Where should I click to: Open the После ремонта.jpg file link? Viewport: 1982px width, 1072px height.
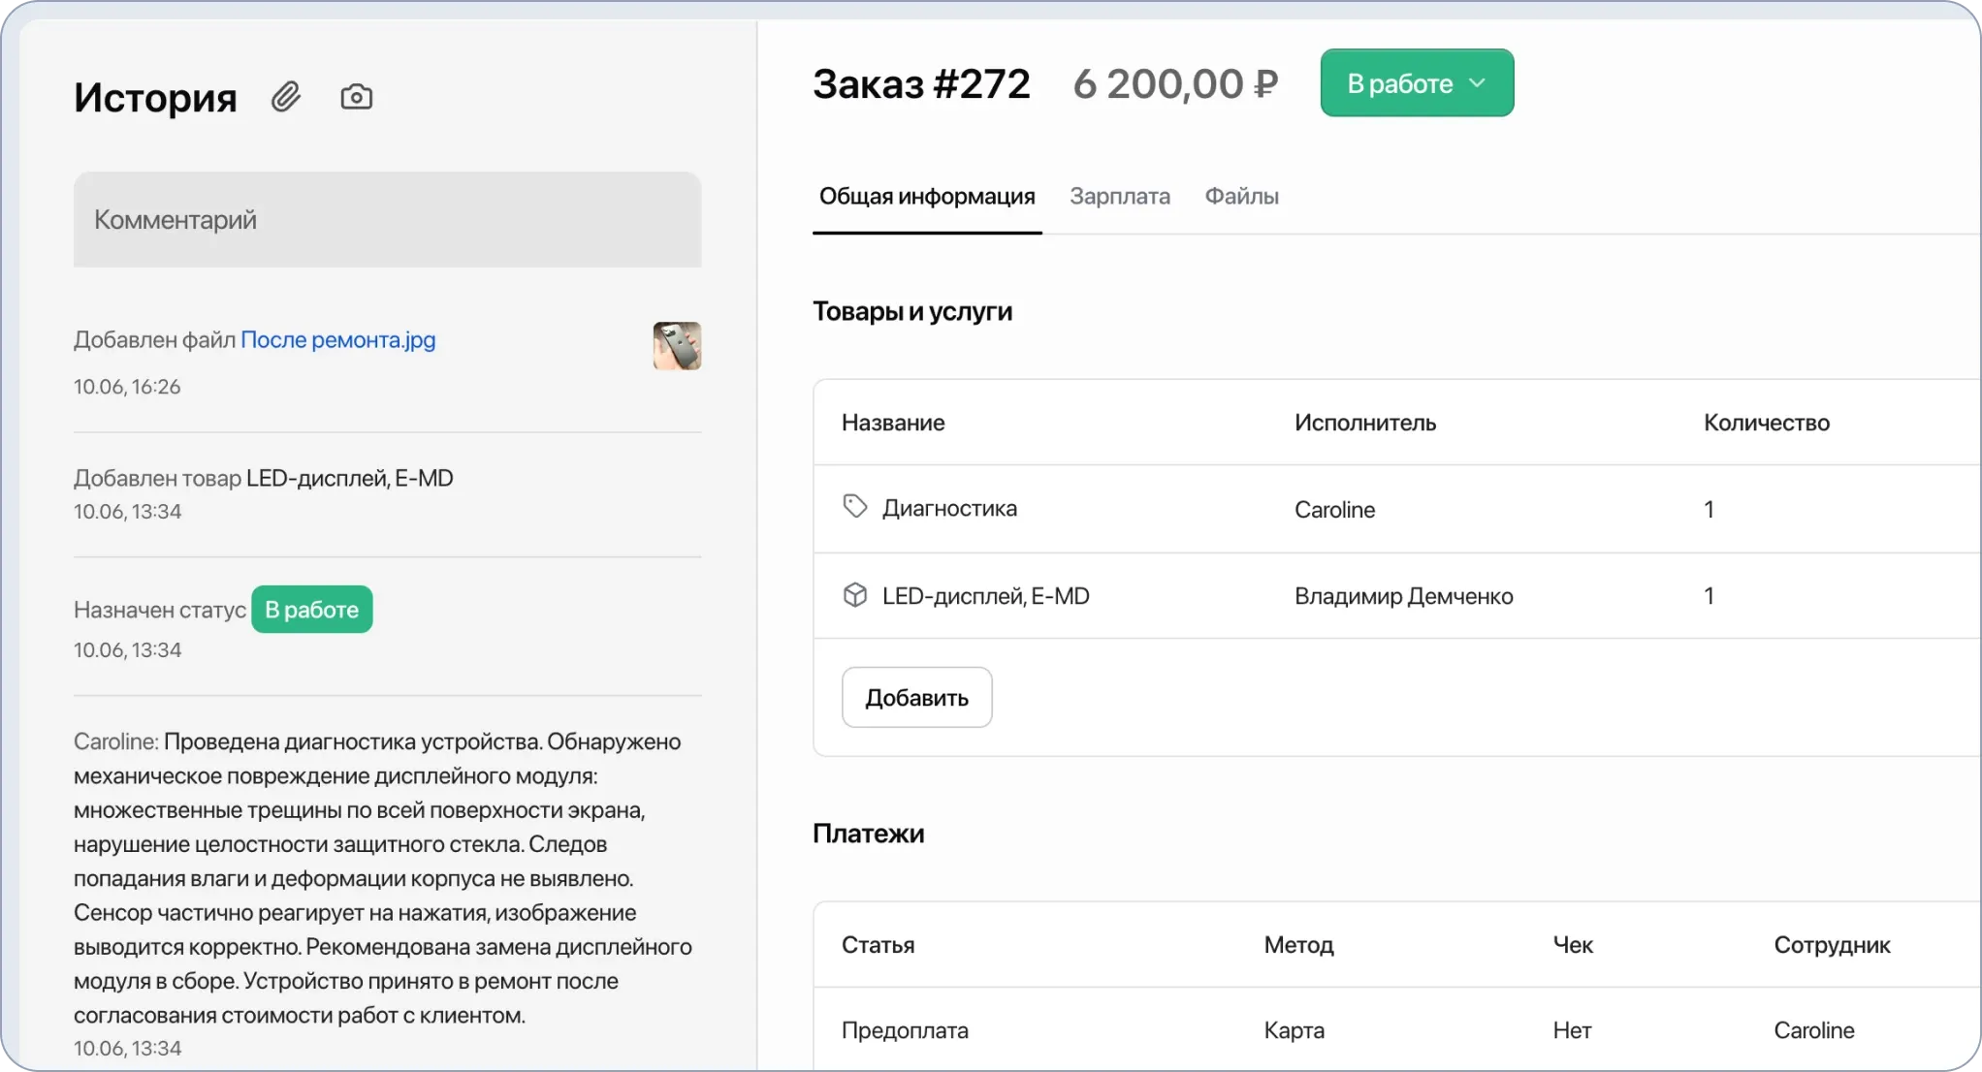click(338, 340)
